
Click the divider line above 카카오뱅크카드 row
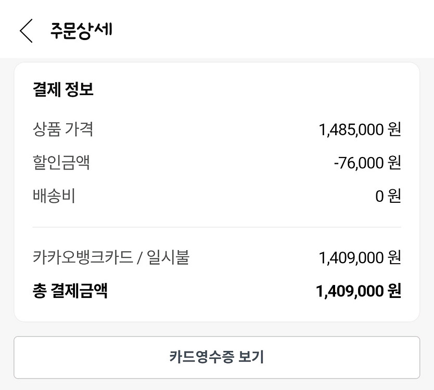tap(216, 227)
